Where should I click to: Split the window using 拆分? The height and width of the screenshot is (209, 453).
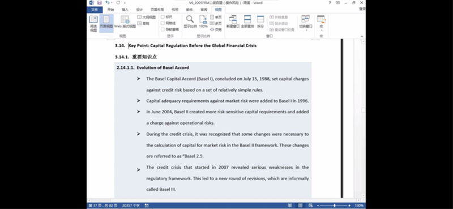[x=260, y=22]
